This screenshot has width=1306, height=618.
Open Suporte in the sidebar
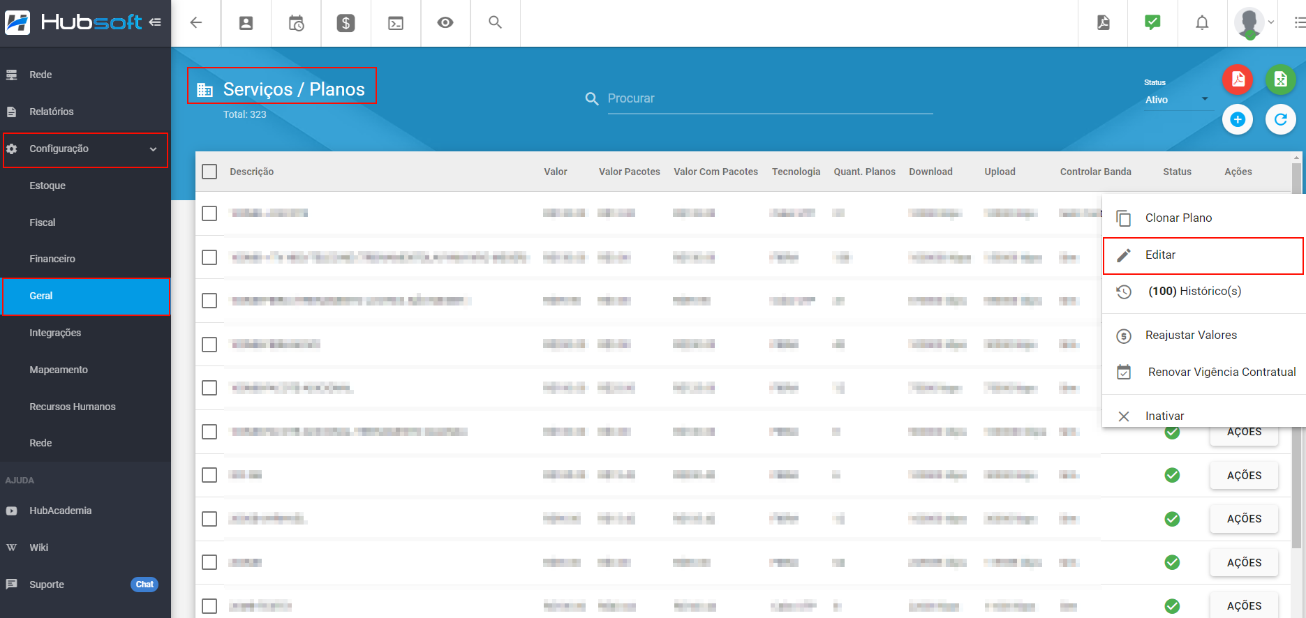pyautogui.click(x=47, y=585)
